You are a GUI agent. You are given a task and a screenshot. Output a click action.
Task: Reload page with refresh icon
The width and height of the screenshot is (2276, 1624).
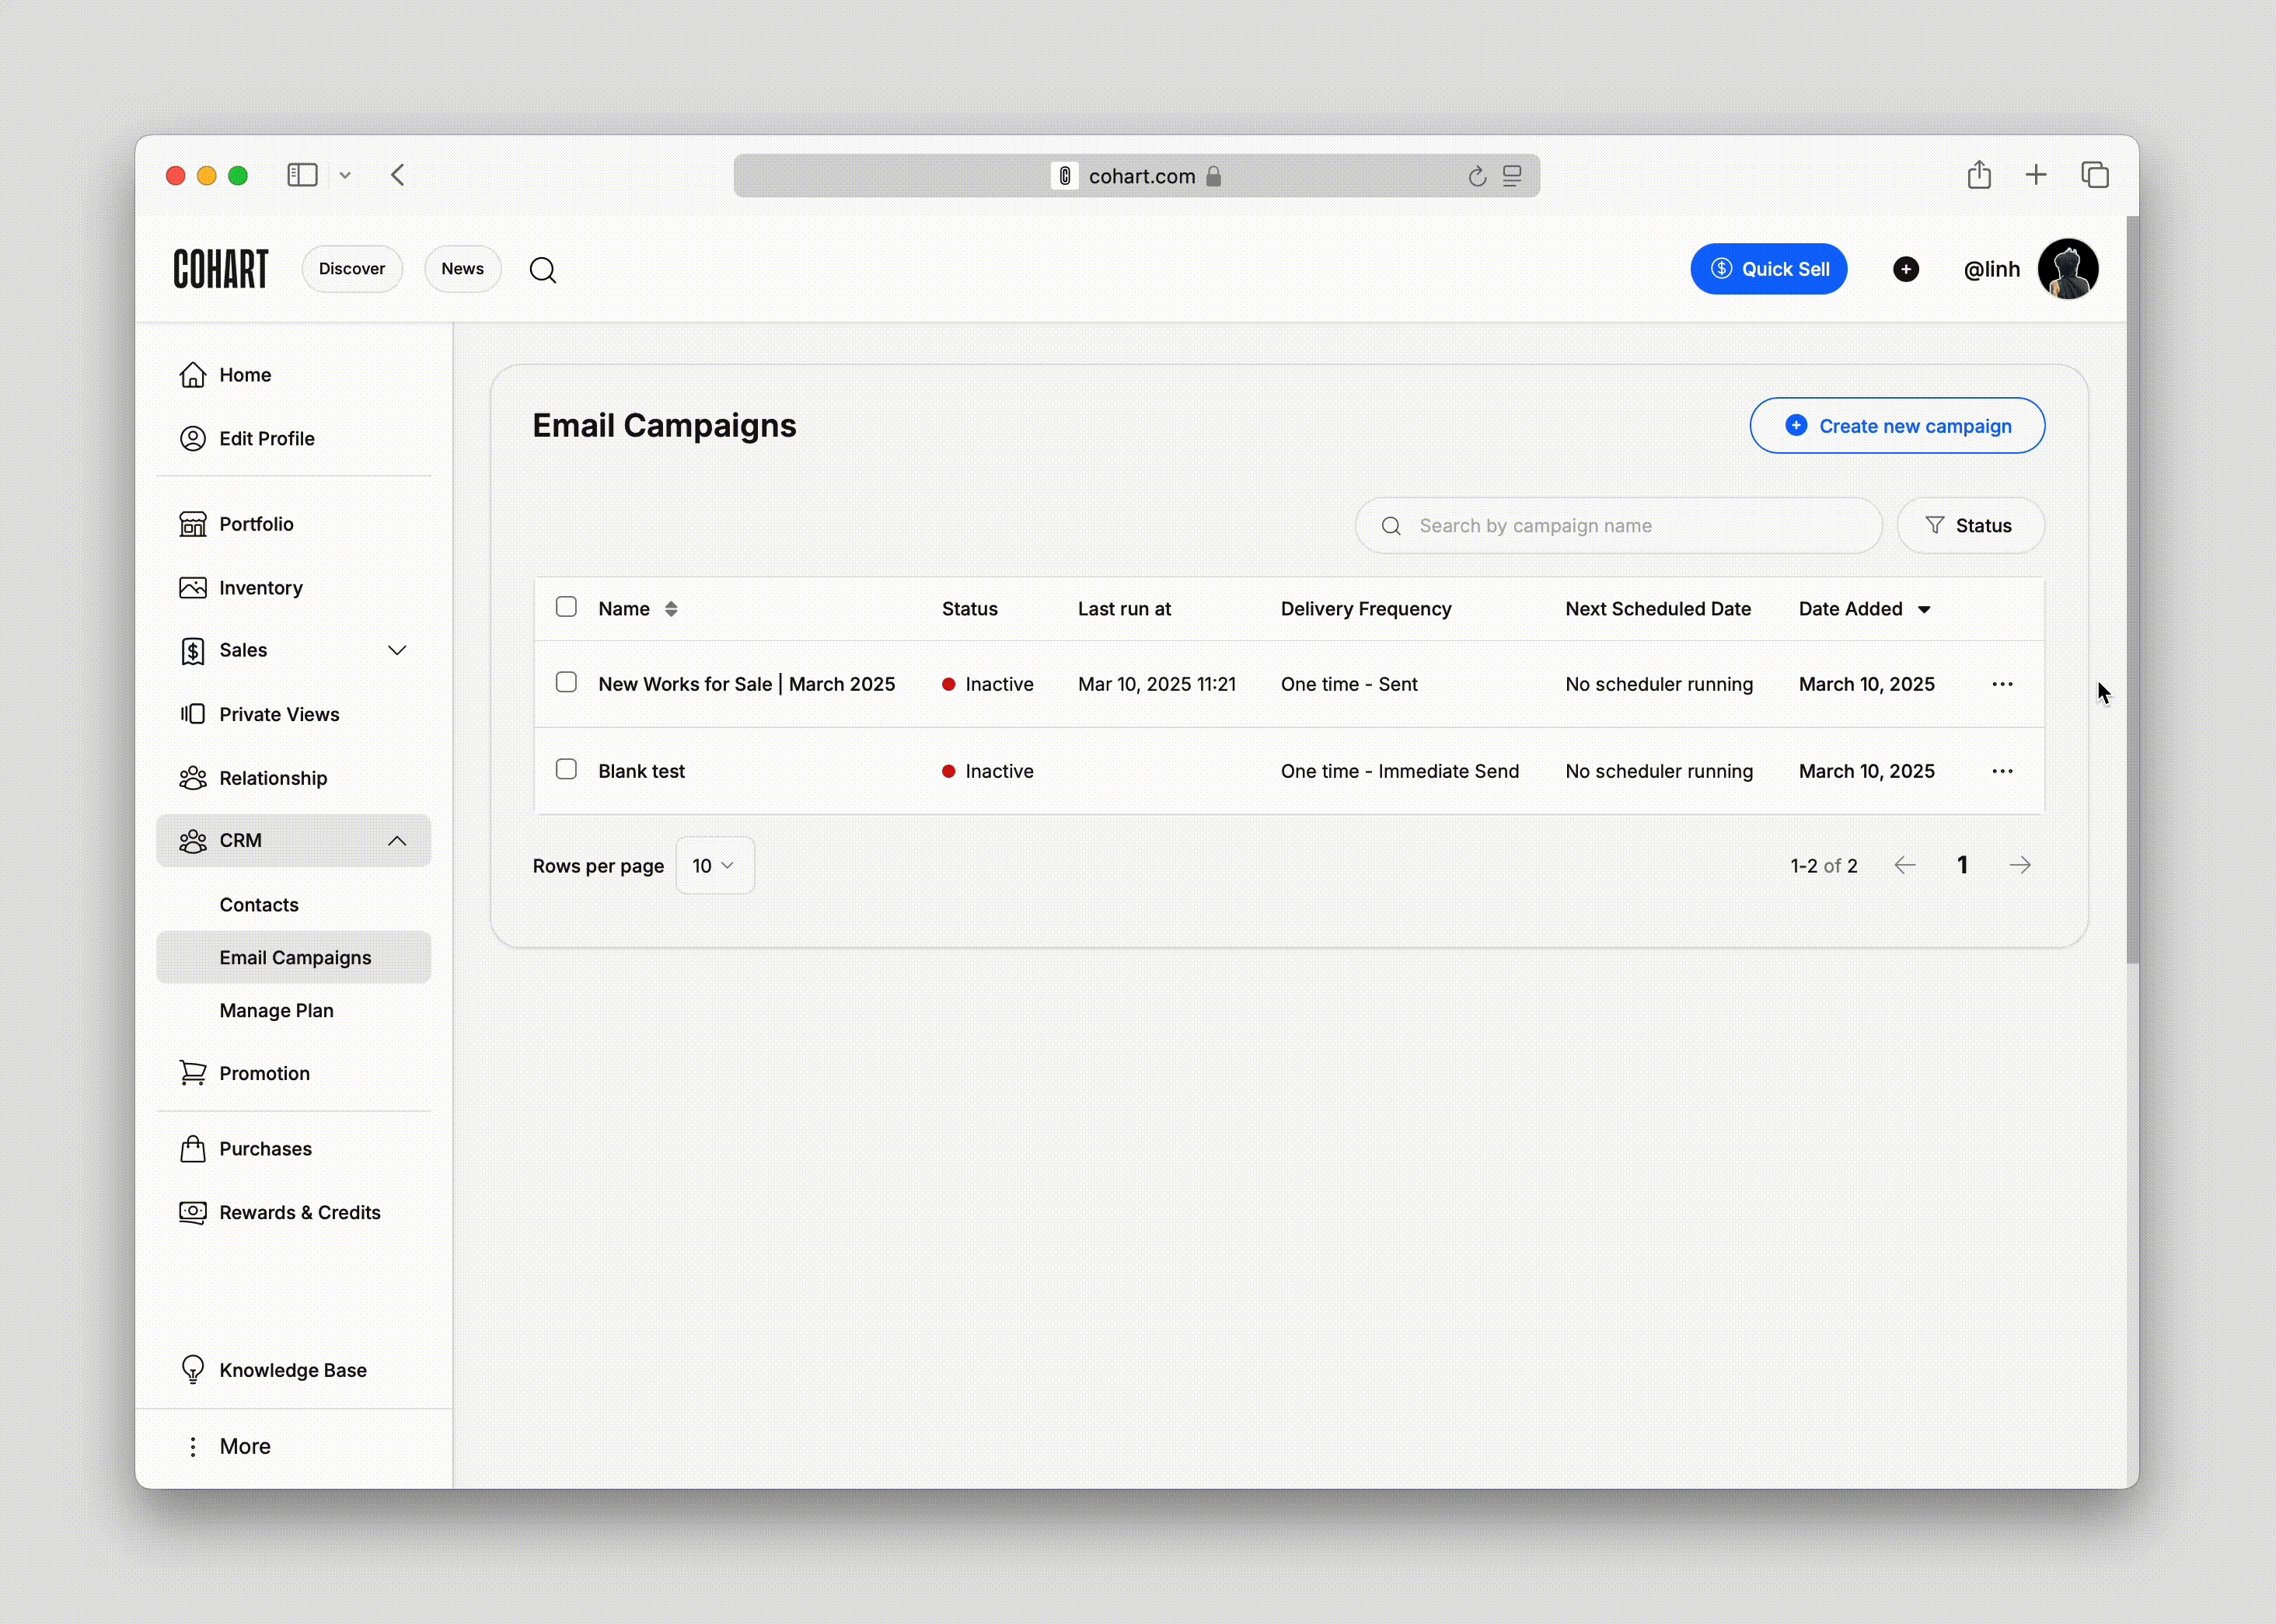1475,177
